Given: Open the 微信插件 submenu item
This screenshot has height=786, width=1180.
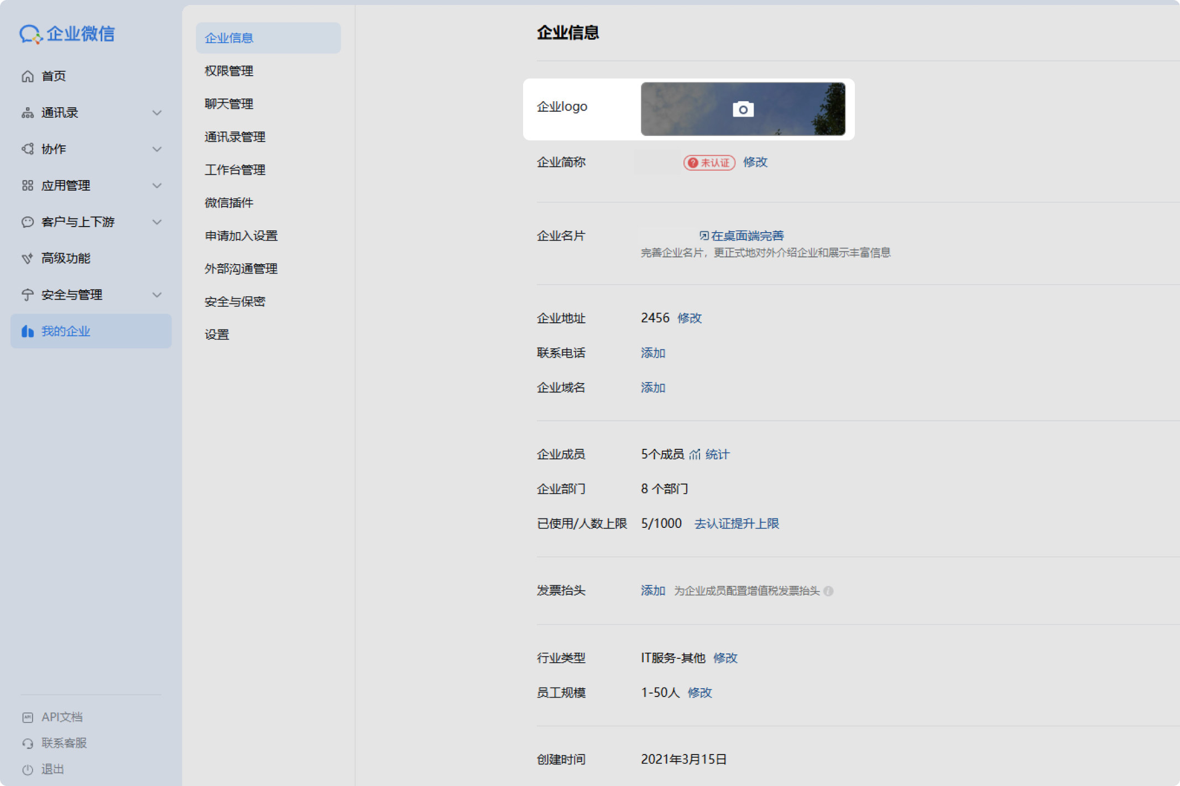Looking at the screenshot, I should point(229,203).
